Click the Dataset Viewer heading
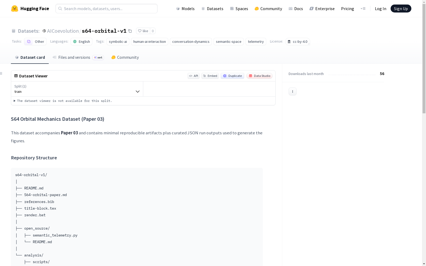Viewport: 426px width, 266px height. (33, 76)
